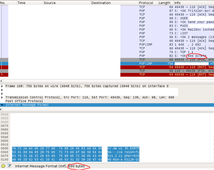214x170 pixels.
Task: Sort packets by Protocol column header
Action: [x=148, y=3]
